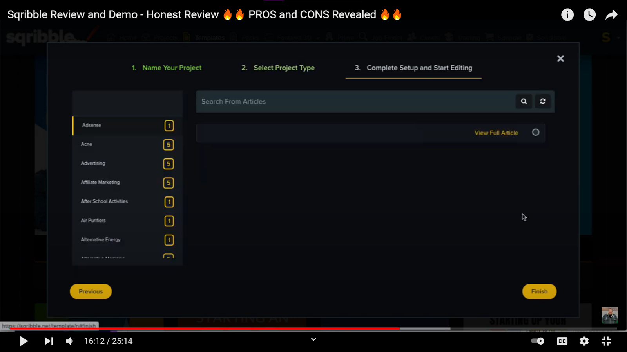Play the video

[24, 341]
